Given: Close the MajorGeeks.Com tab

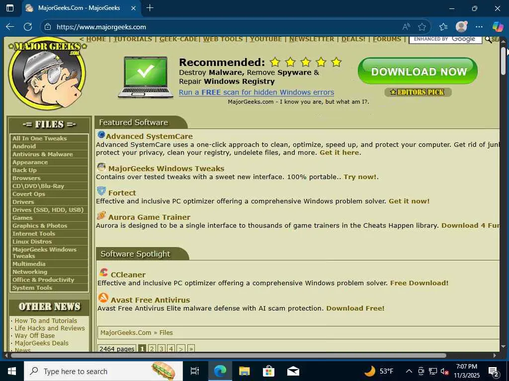Looking at the screenshot, I should 133,8.
